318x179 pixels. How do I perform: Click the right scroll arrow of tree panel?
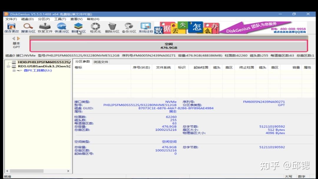pyautogui.click(x=68, y=171)
